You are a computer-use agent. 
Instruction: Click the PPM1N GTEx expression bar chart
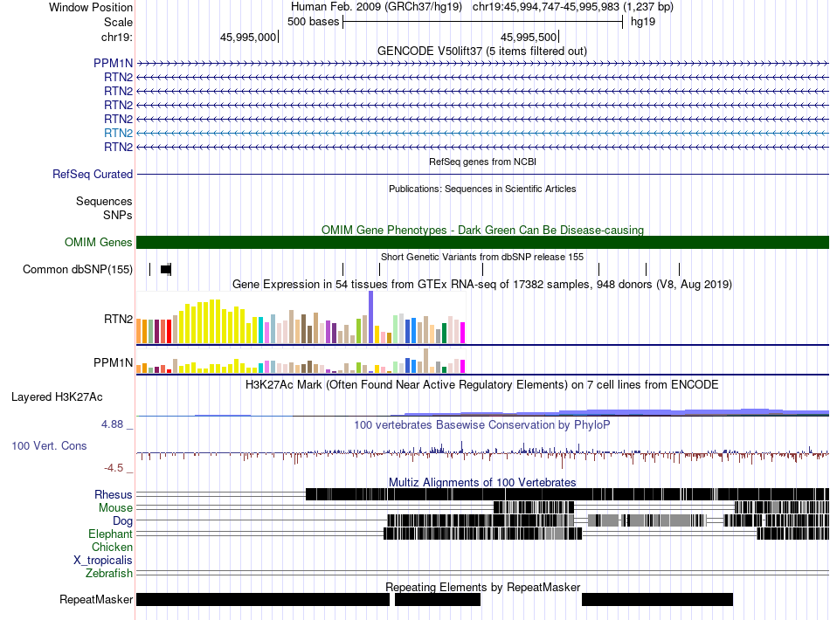[301, 361]
